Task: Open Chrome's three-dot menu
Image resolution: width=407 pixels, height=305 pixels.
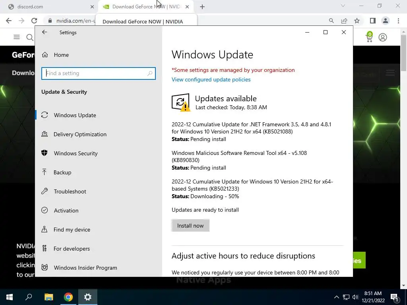Action: [398, 21]
